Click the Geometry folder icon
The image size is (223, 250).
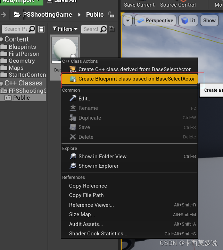pyautogui.click(x=4, y=61)
